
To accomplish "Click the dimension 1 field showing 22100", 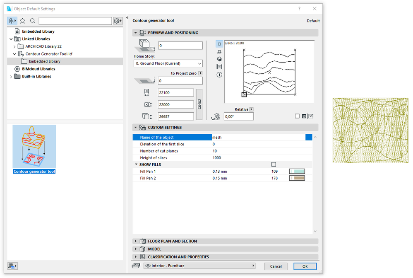I will 176,92.
